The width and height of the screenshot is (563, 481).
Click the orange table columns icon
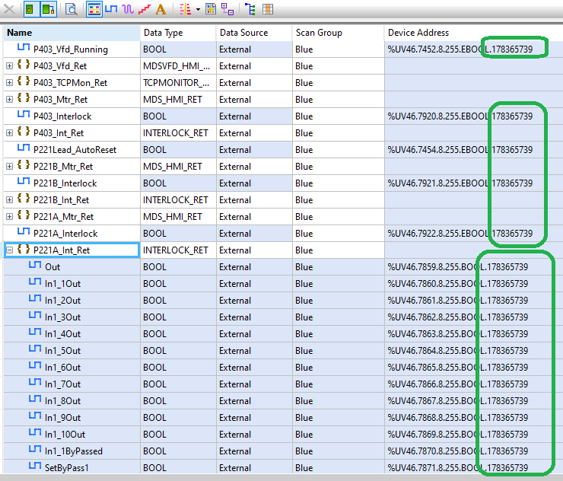tap(268, 9)
